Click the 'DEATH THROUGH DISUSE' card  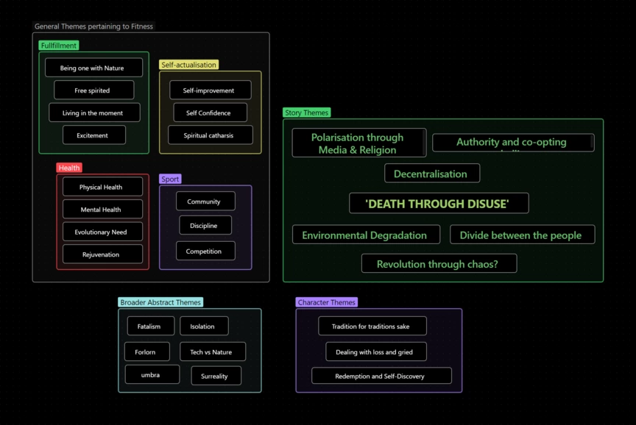439,203
